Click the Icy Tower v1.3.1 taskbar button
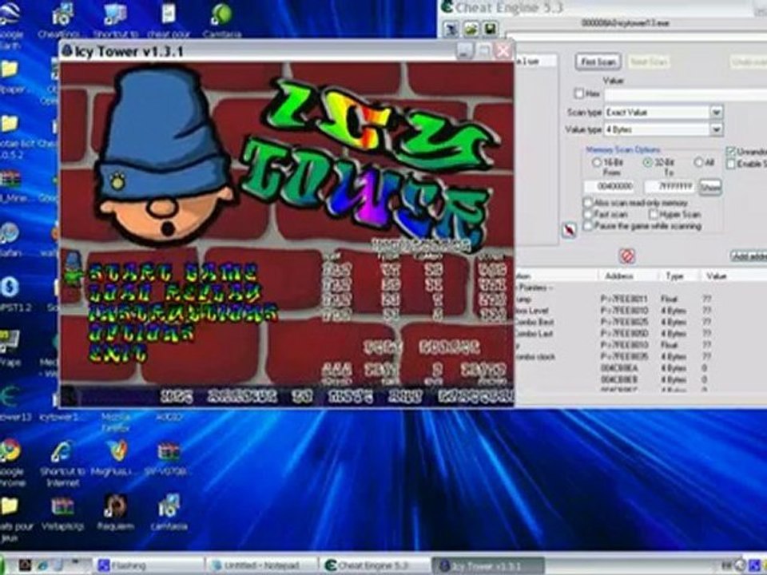The height and width of the screenshot is (575, 767). [487, 565]
